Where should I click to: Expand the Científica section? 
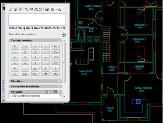tap(59, 81)
